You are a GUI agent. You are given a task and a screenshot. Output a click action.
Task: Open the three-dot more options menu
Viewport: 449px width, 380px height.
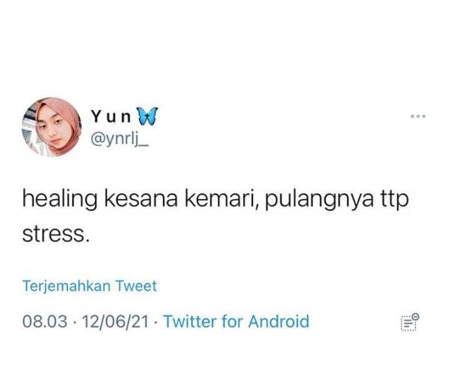[418, 116]
